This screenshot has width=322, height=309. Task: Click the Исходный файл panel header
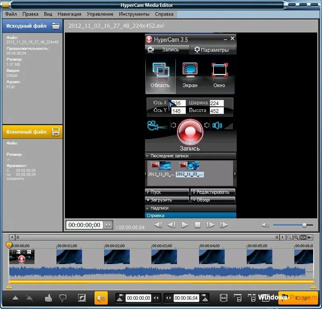pyautogui.click(x=32, y=26)
